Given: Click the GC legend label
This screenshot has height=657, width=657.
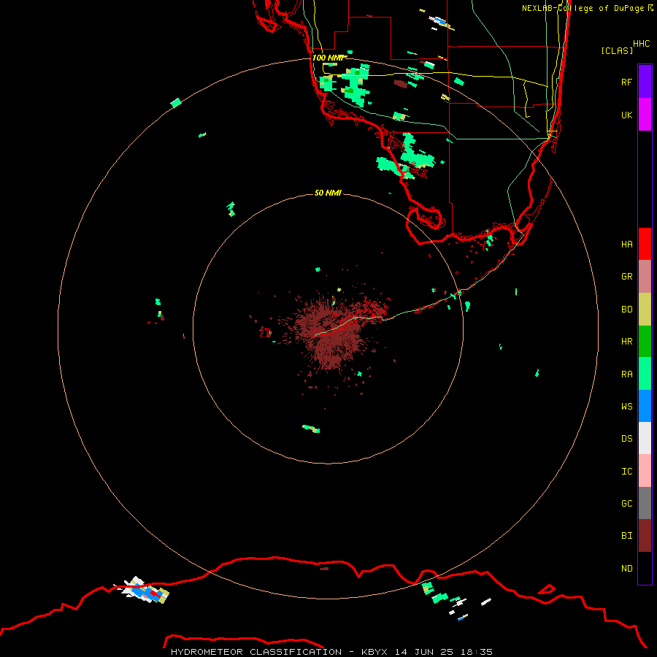Looking at the screenshot, I should coord(626,504).
